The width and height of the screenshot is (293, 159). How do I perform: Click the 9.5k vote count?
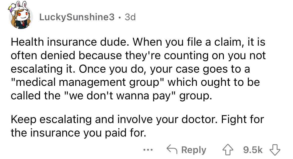coord(253,149)
